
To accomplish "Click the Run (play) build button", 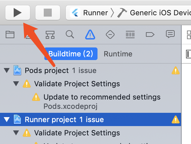I will pyautogui.click(x=18, y=13).
